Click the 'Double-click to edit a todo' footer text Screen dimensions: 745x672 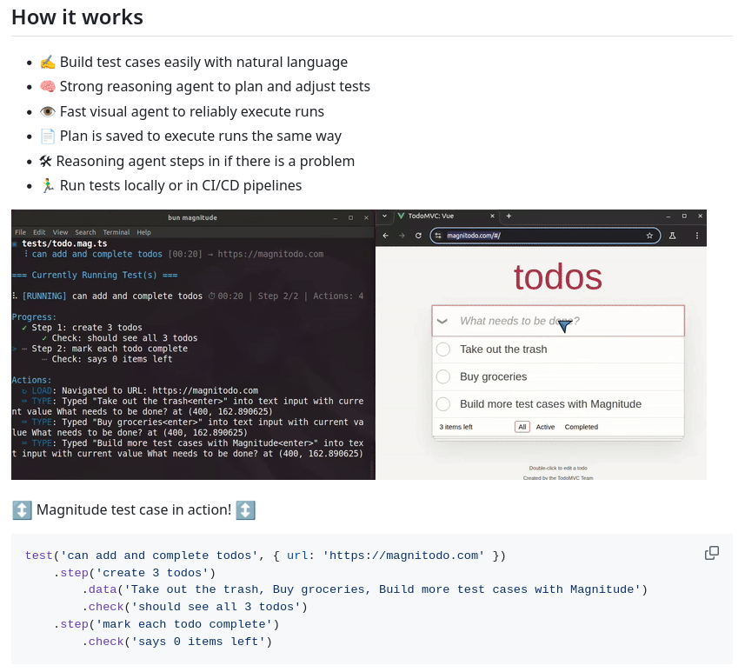click(x=558, y=468)
